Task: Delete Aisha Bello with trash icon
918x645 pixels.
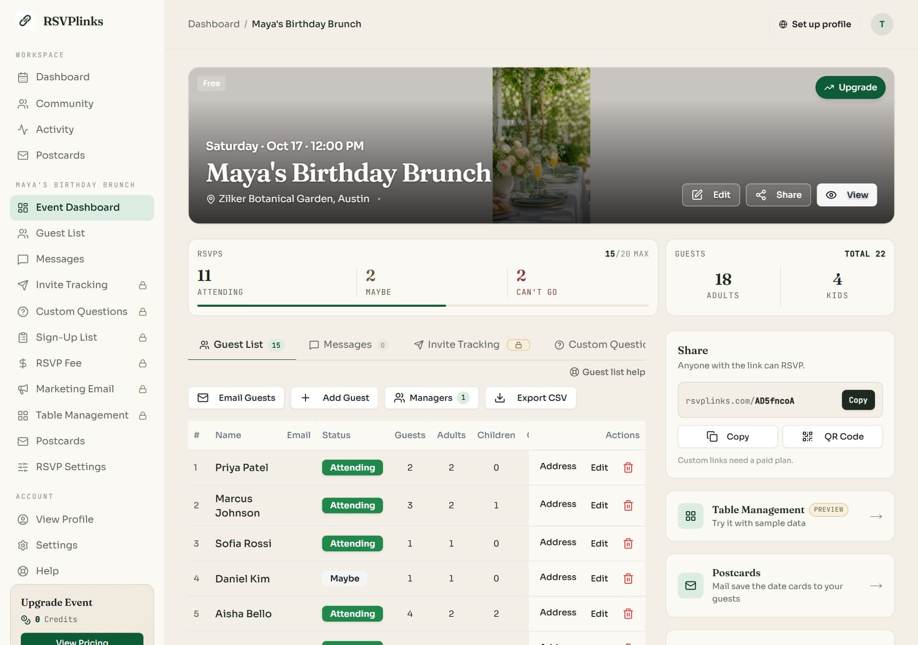Action: (x=628, y=613)
